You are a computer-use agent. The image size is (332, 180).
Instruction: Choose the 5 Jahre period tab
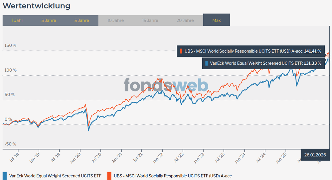(x=82, y=21)
